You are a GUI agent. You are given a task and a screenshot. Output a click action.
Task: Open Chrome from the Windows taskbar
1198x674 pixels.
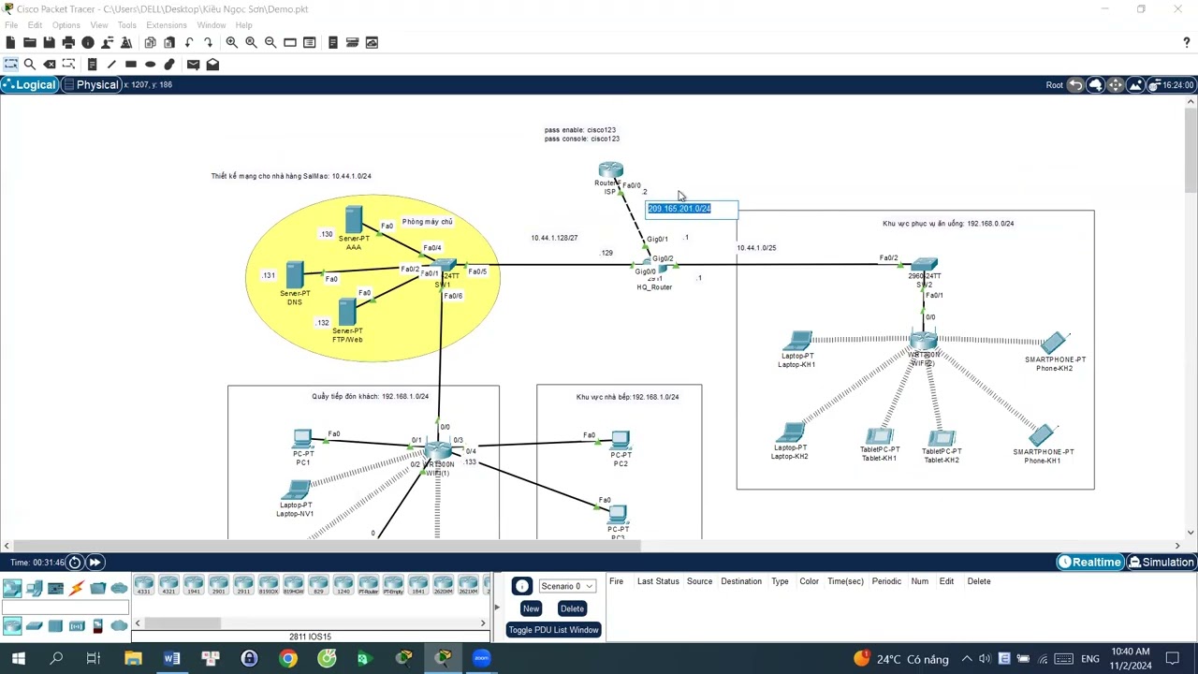tap(288, 659)
